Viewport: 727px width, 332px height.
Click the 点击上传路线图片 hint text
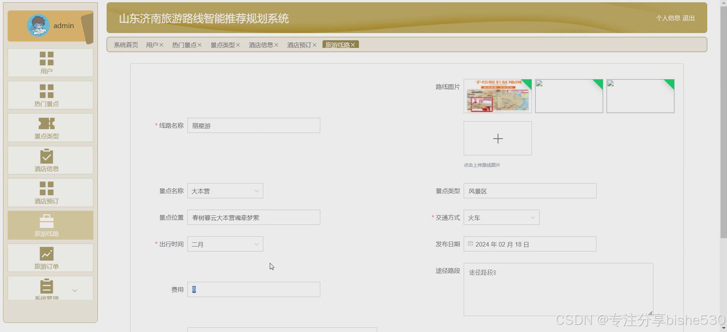(482, 165)
